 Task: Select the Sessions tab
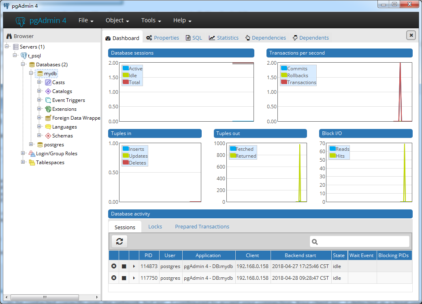125,227
